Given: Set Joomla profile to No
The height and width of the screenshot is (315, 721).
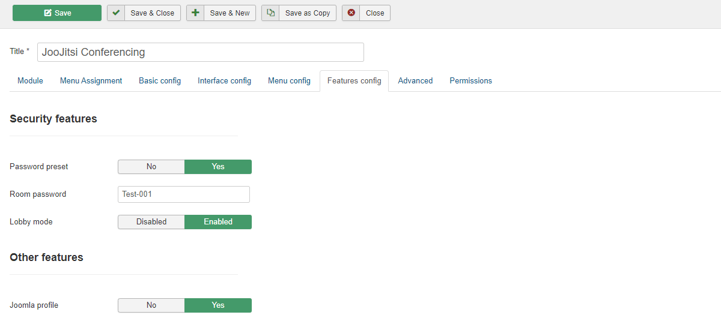Looking at the screenshot, I should tap(151, 305).
